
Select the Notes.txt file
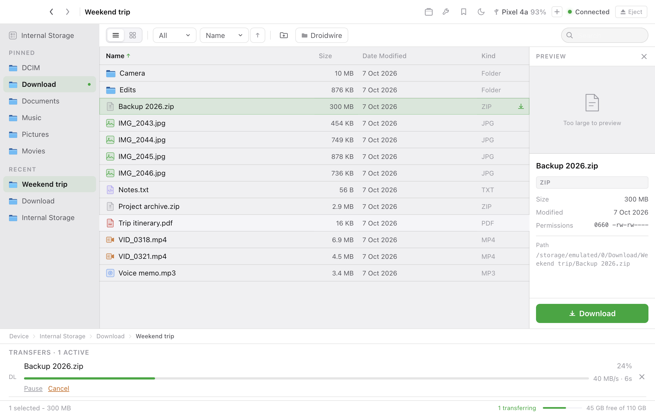(x=314, y=190)
